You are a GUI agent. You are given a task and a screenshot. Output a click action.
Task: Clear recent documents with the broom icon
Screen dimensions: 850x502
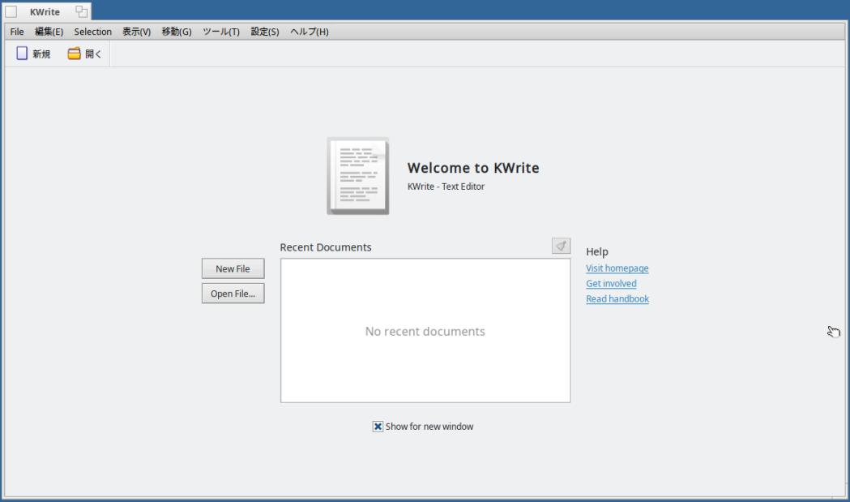561,246
